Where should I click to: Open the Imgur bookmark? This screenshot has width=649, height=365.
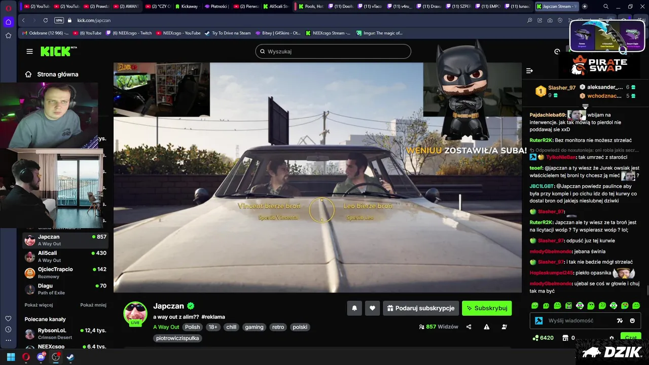point(379,33)
